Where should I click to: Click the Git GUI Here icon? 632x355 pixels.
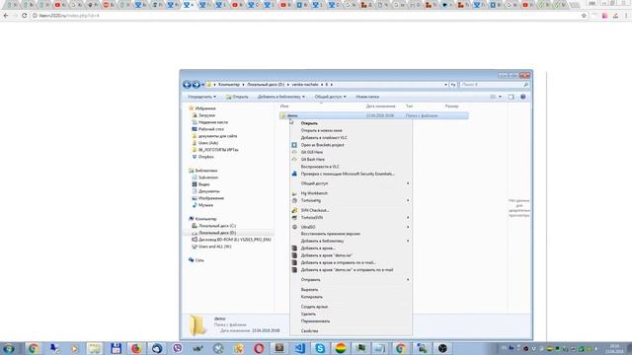(x=294, y=152)
